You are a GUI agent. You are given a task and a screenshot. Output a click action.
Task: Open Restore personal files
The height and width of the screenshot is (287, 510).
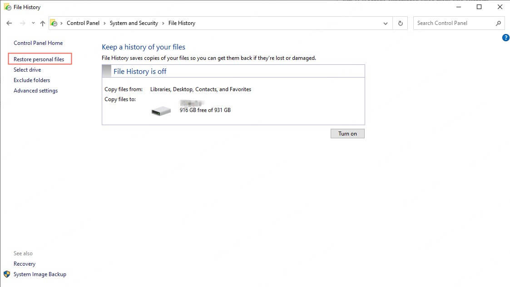(x=40, y=59)
